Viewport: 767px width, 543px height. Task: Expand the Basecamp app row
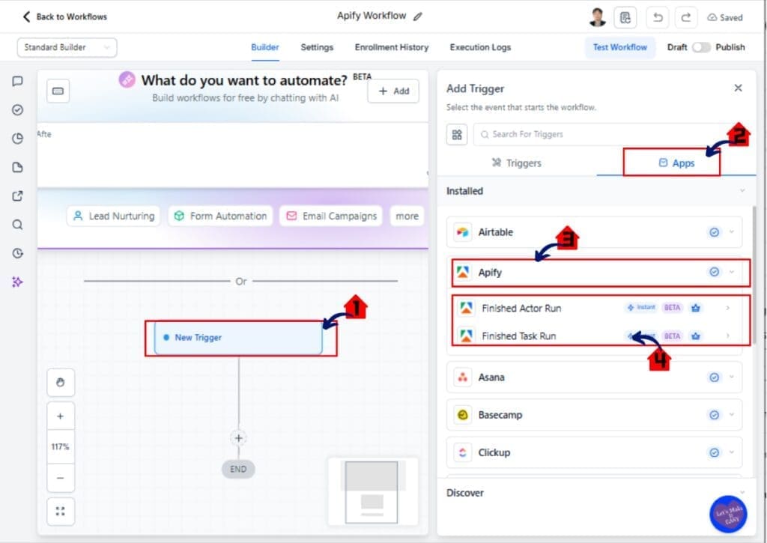594,415
